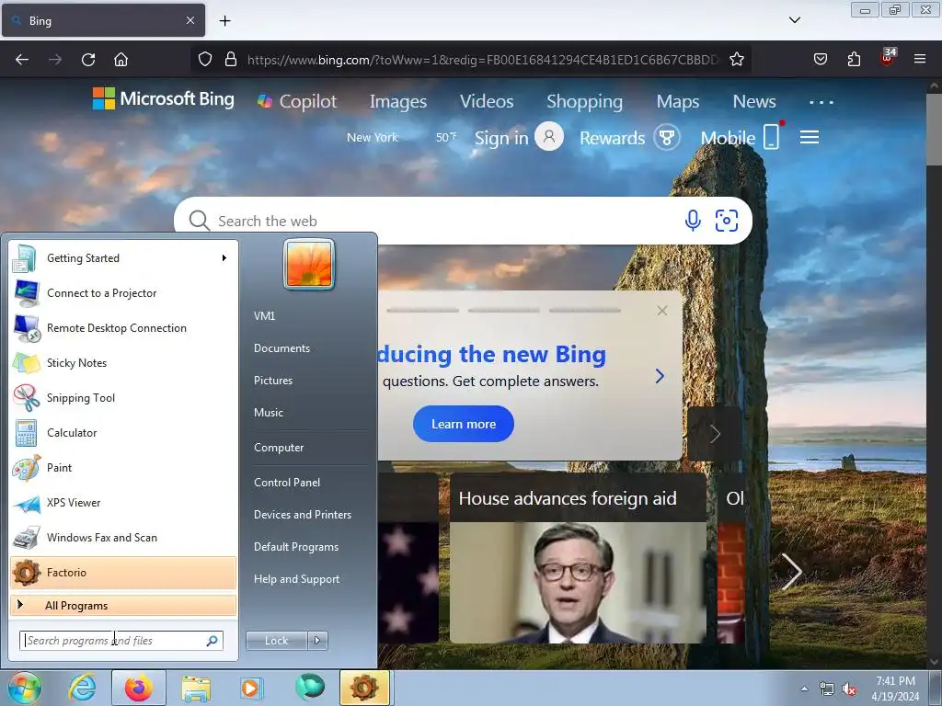Show next news stories with the white arrow
The width and height of the screenshot is (942, 706).
[x=791, y=572]
